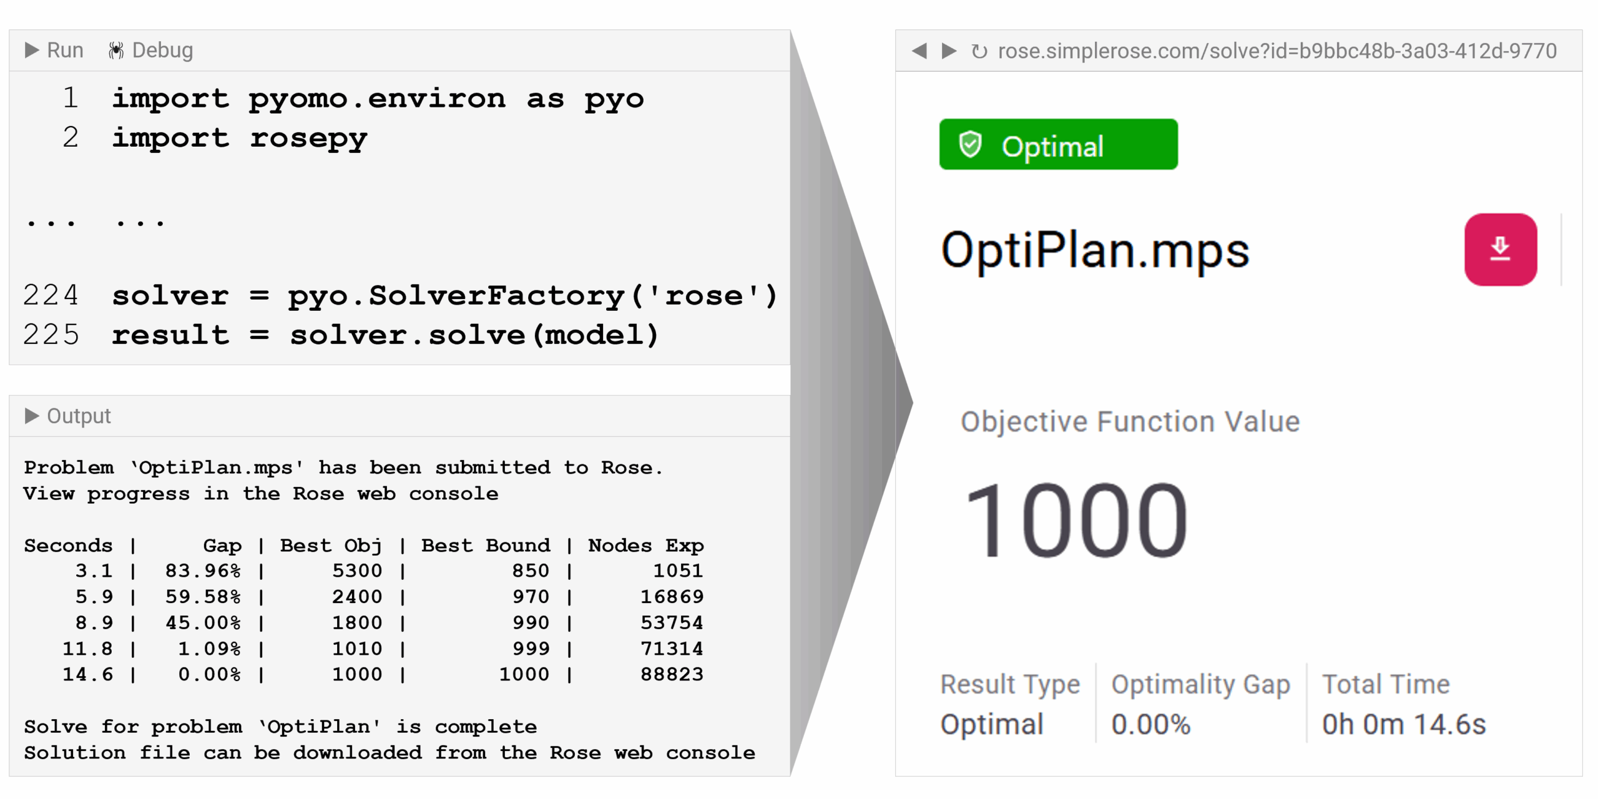This screenshot has width=1598, height=799.
Task: Click the shield check icon in Optimal badge
Action: click(970, 144)
